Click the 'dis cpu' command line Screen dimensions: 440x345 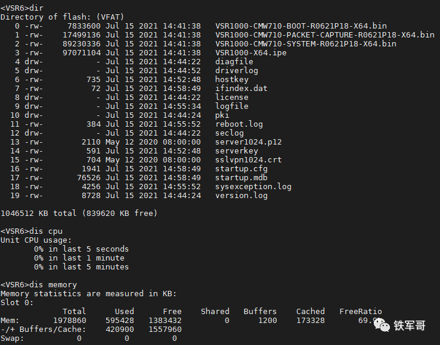point(32,231)
